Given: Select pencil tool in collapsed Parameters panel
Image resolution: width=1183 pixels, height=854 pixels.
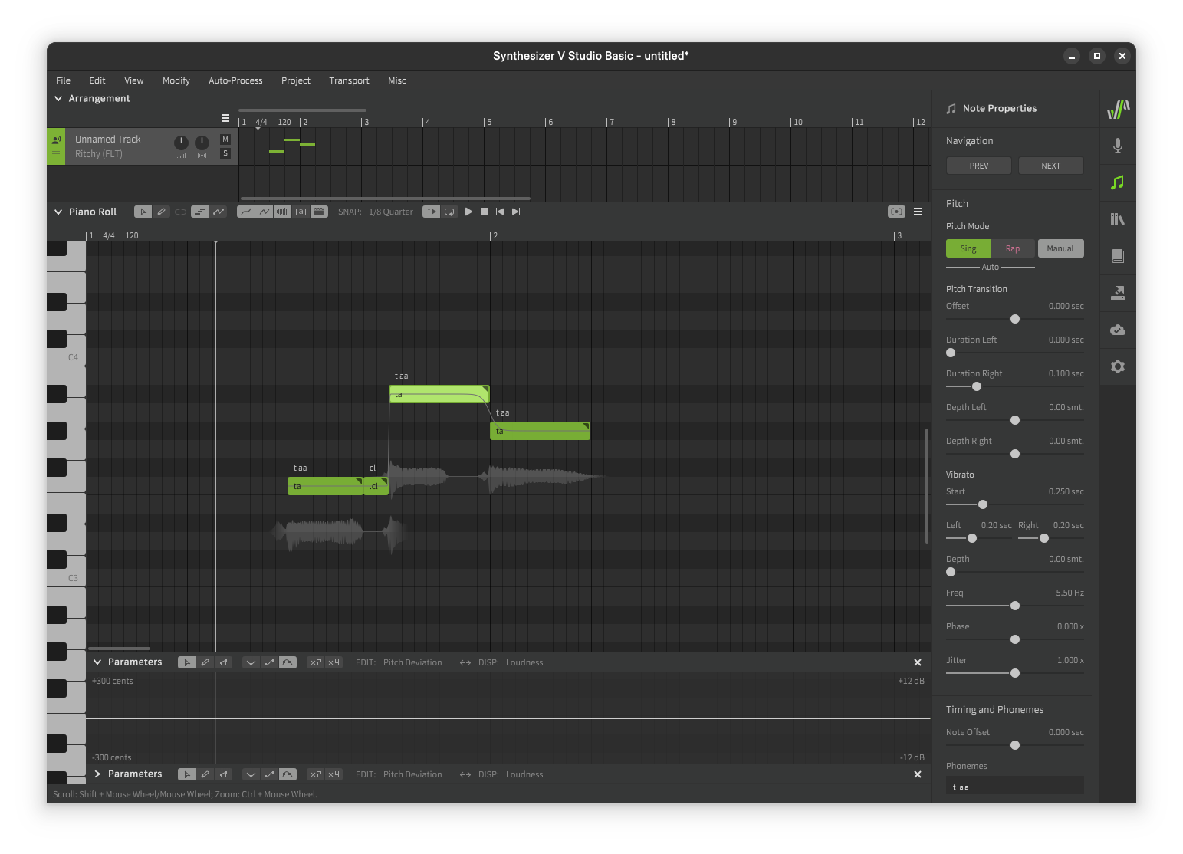Looking at the screenshot, I should 205,774.
